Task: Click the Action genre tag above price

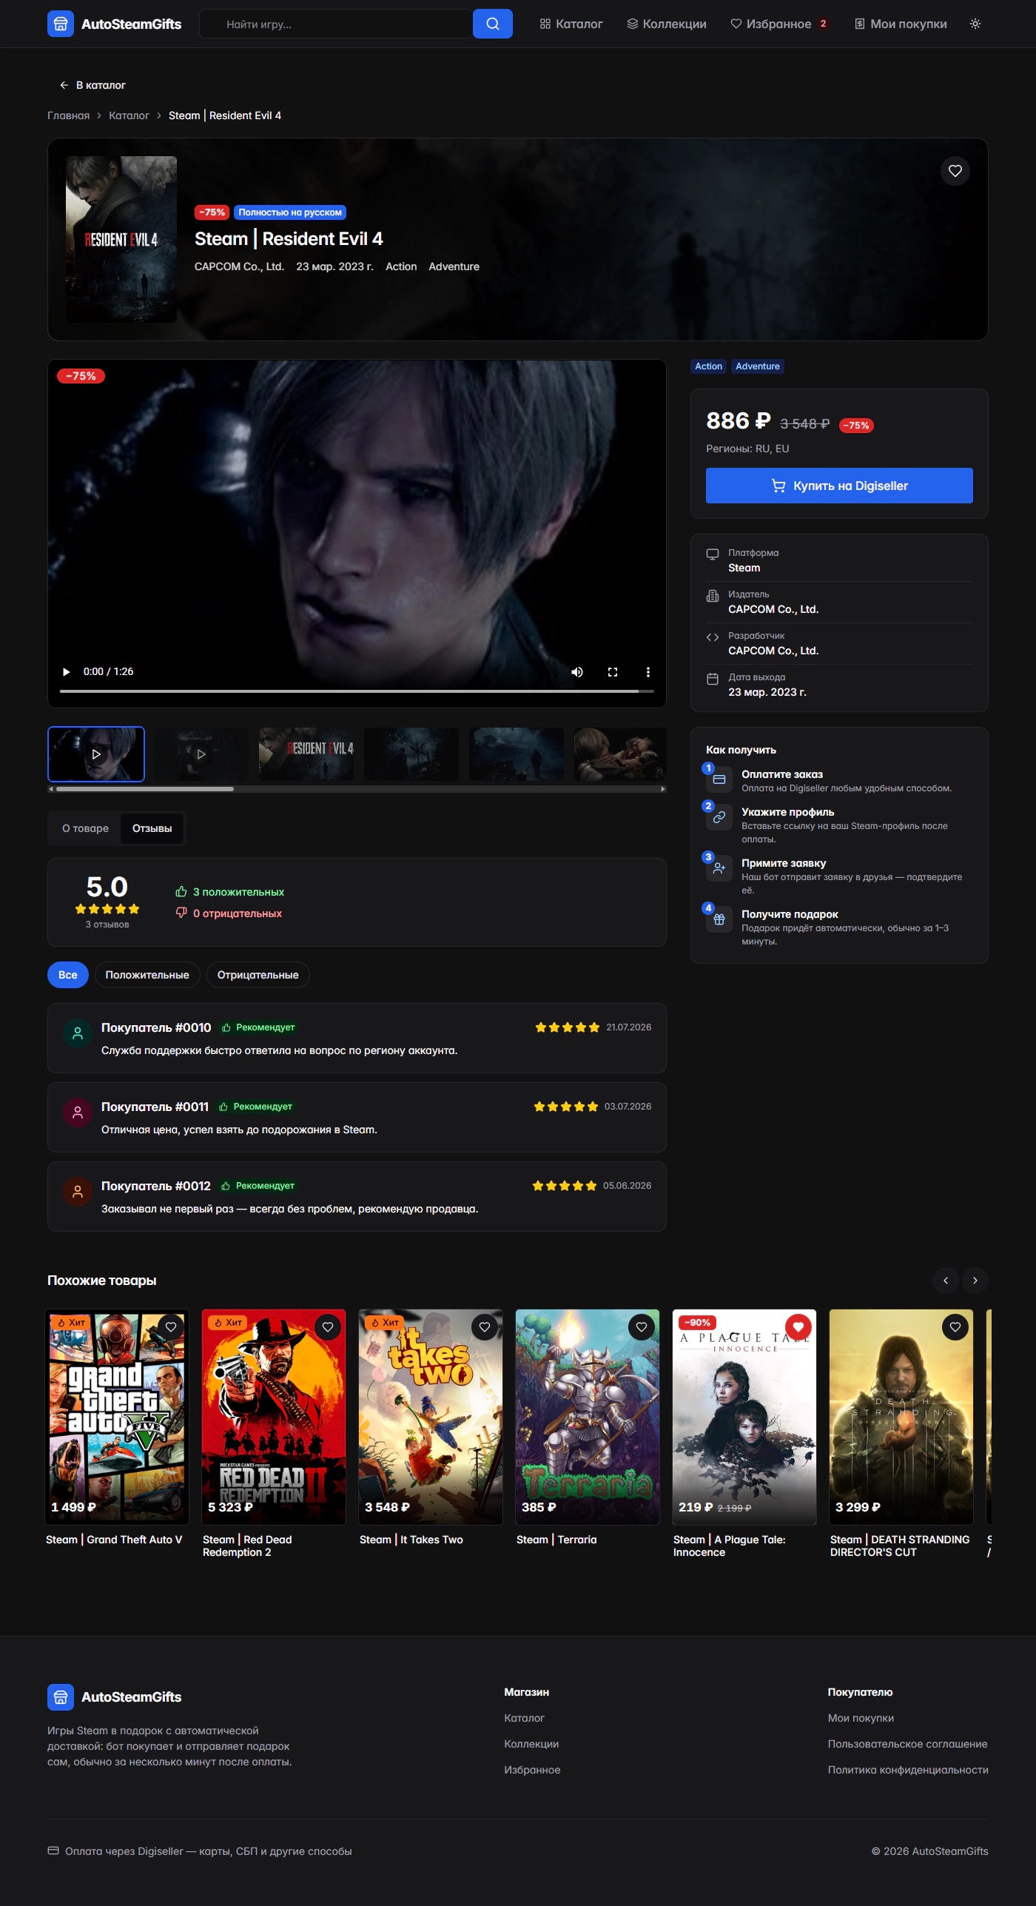Action: pyautogui.click(x=709, y=366)
